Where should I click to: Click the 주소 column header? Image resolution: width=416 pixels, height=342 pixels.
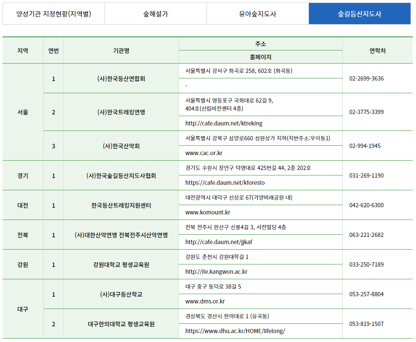coord(261,44)
